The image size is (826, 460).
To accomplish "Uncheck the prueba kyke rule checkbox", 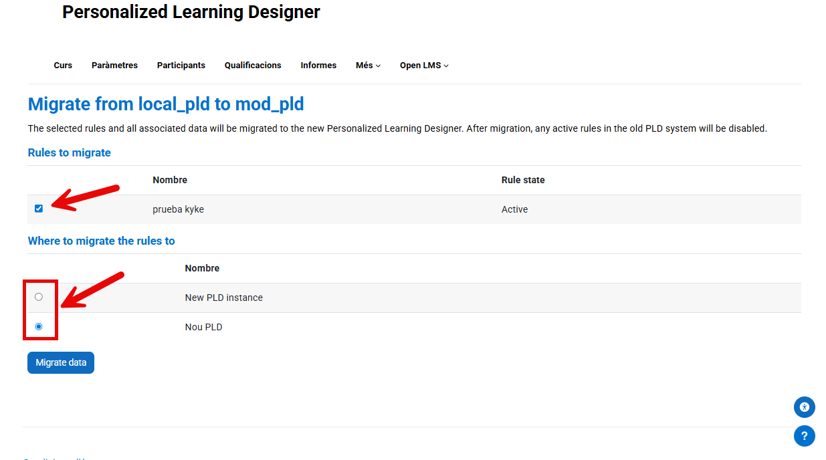I will (x=39, y=209).
